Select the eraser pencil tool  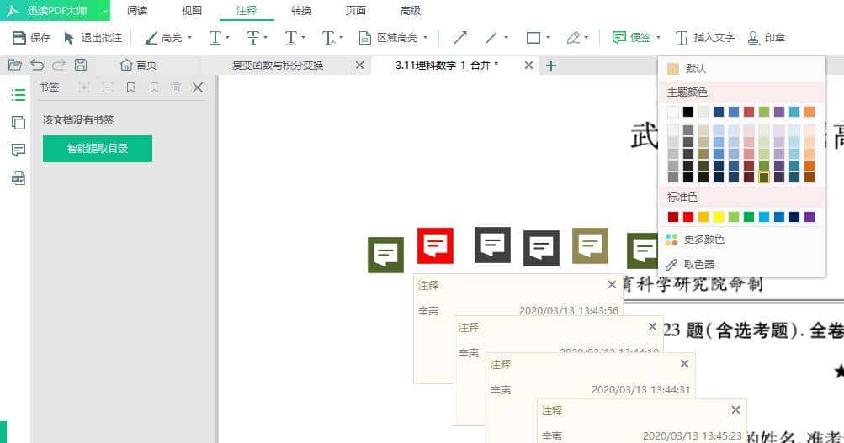tap(573, 38)
